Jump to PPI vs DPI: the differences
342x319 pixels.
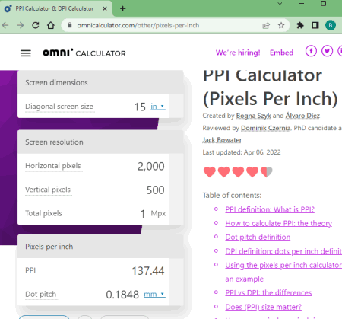(x=268, y=292)
